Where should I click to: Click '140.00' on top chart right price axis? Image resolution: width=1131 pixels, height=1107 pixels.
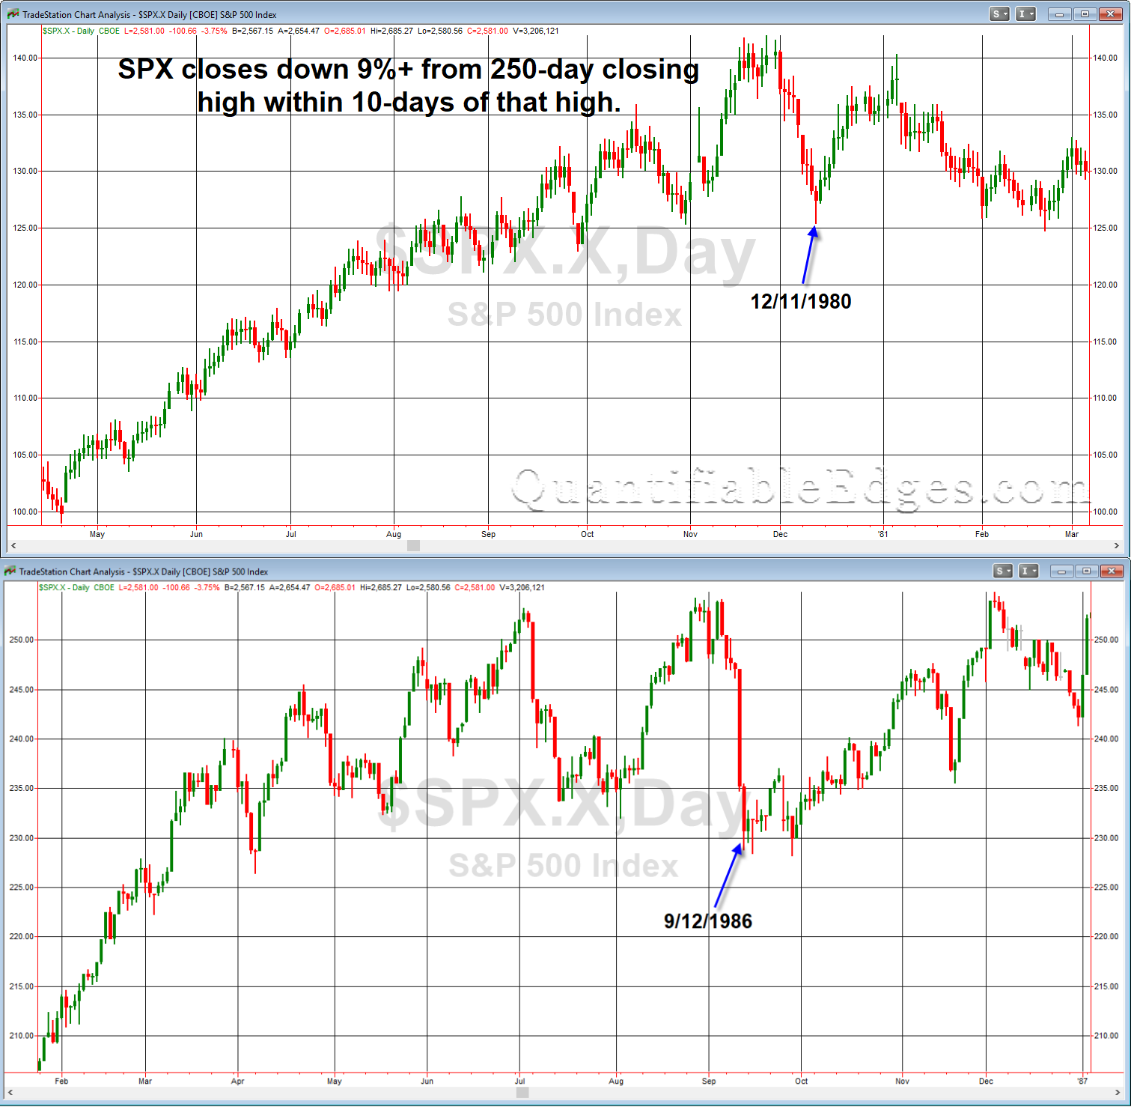1106,58
